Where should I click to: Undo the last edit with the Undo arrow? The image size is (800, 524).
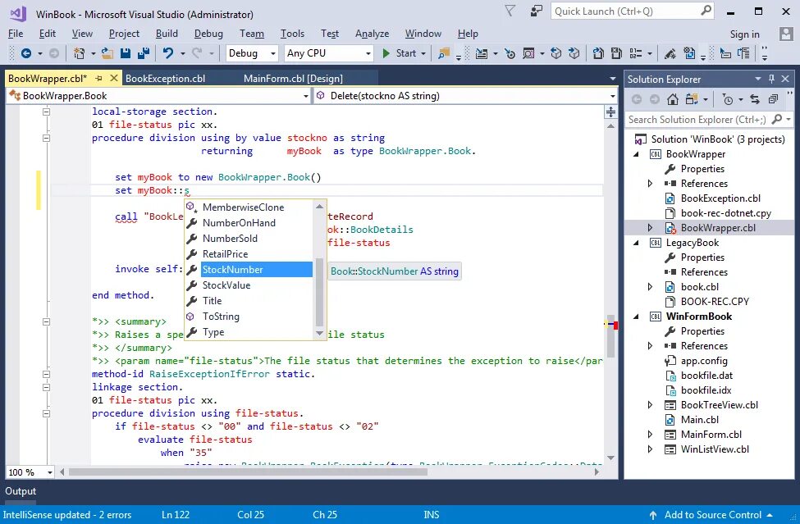tap(168, 53)
